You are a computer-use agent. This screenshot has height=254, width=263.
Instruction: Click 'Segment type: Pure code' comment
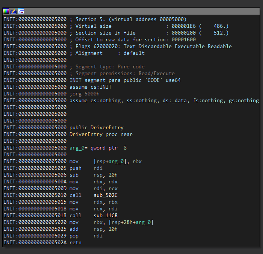pos(107,67)
